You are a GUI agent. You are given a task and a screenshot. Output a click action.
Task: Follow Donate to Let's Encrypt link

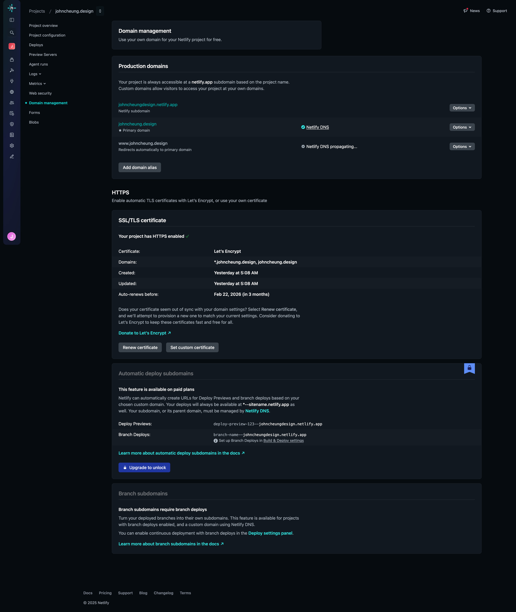point(145,333)
